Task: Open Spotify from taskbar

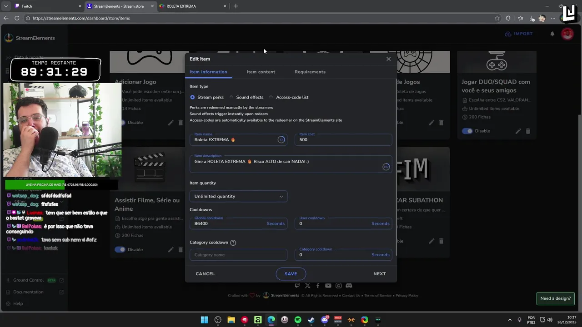Action: [298, 320]
